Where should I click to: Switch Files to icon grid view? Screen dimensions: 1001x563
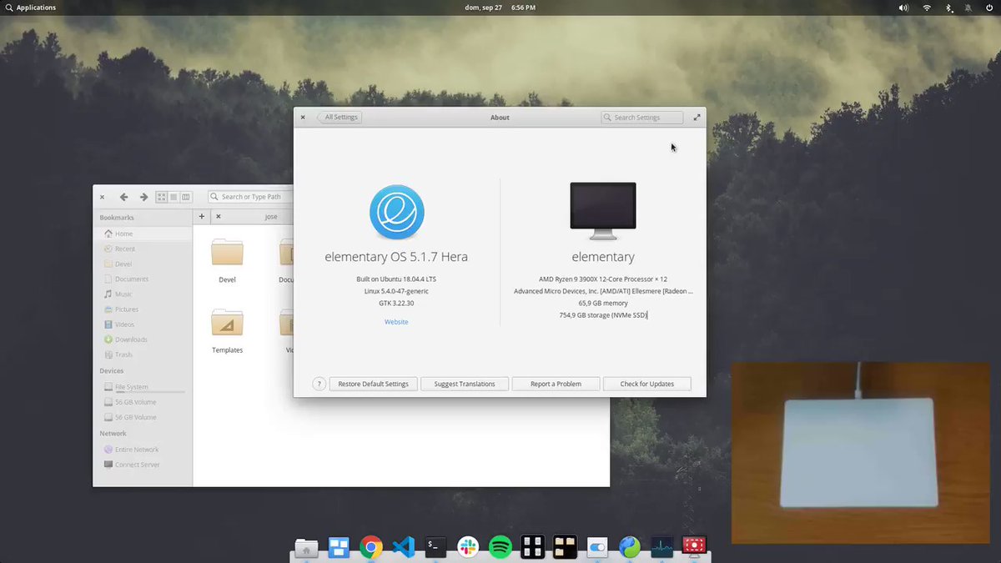pyautogui.click(x=162, y=197)
